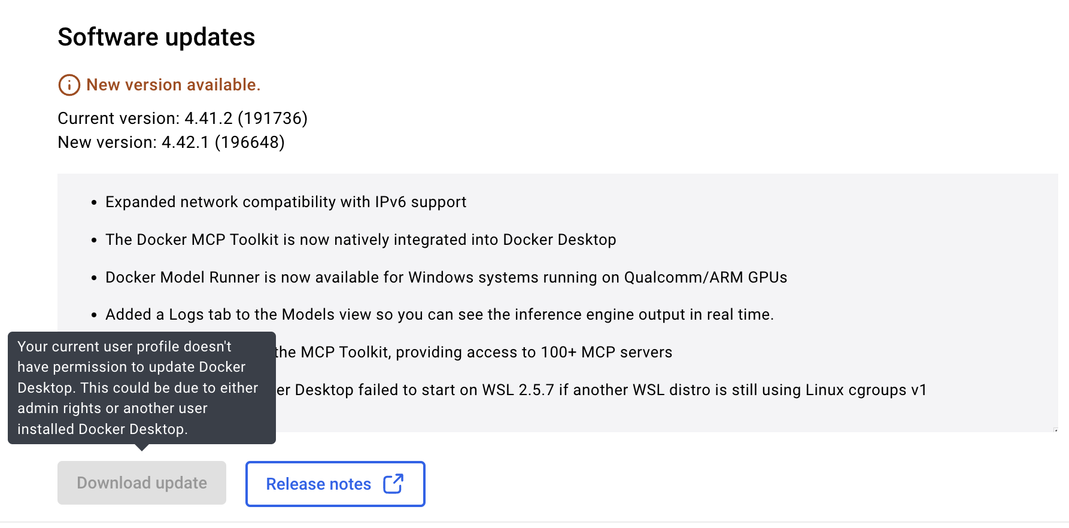
Task: Click the 100+ MCP servers changelog line
Action: pyautogui.click(x=473, y=353)
